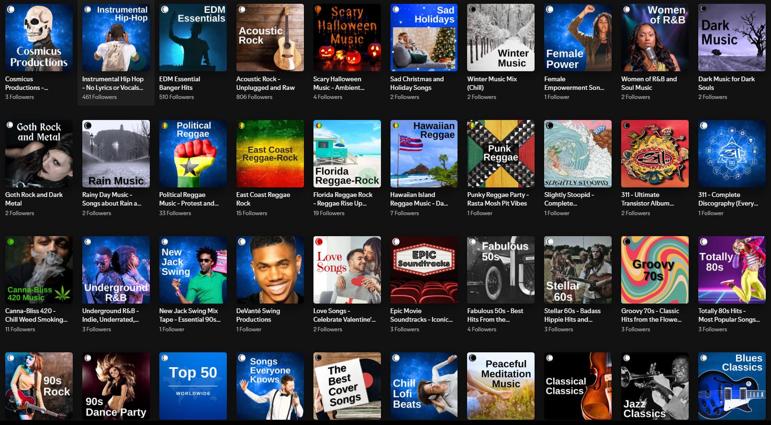Image resolution: width=771 pixels, height=425 pixels.
Task: Open the Canna-Bliss 420 Music cover
Action: click(x=39, y=270)
